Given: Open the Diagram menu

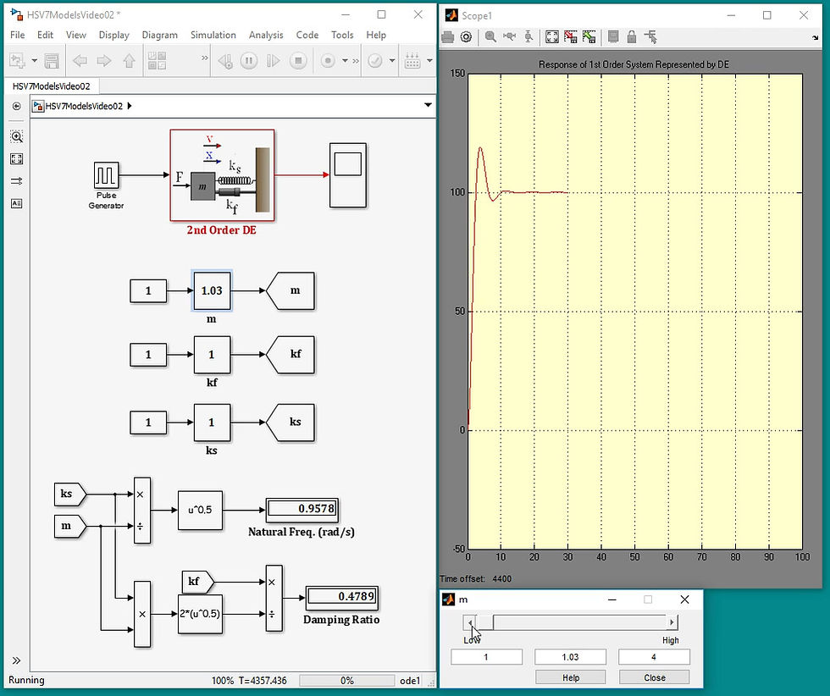Looking at the screenshot, I should pyautogui.click(x=159, y=35).
